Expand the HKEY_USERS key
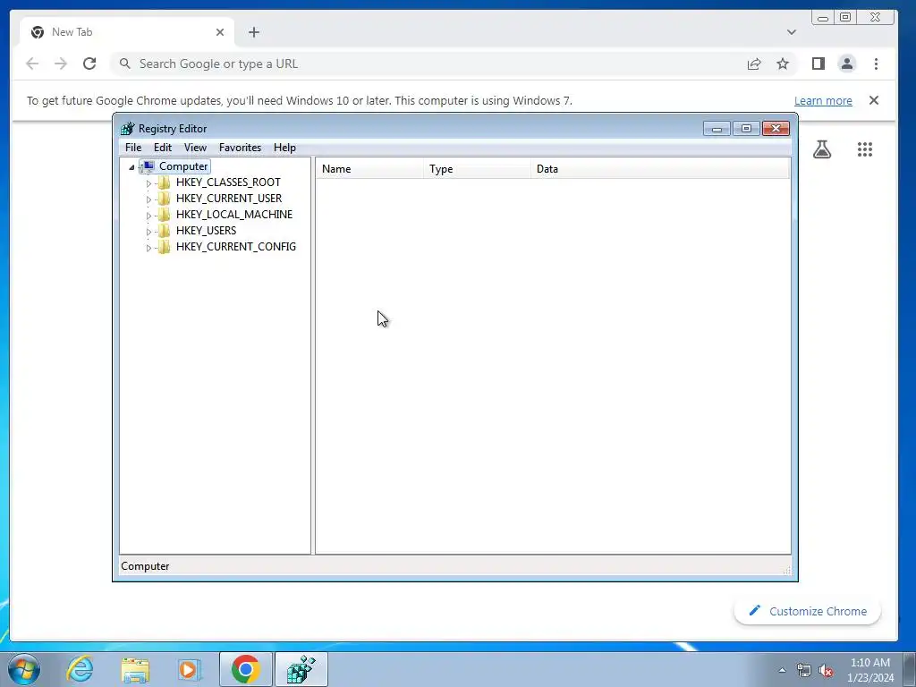 click(x=148, y=232)
